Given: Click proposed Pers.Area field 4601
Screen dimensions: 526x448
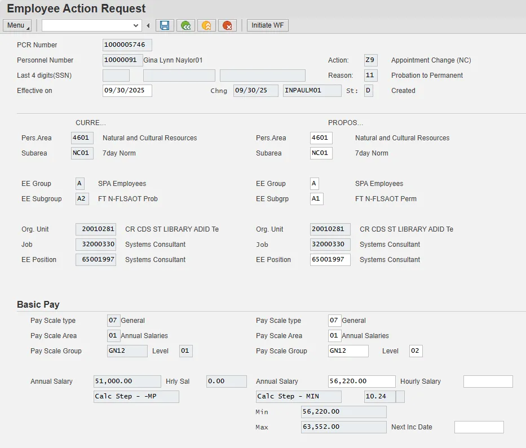Looking at the screenshot, I should coord(321,138).
